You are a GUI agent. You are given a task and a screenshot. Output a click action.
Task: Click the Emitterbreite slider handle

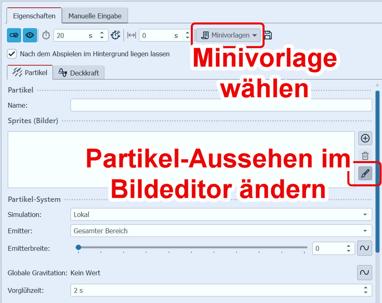point(78,248)
